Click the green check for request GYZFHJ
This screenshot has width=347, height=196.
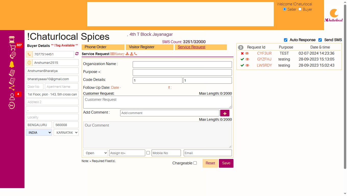pos(242,59)
